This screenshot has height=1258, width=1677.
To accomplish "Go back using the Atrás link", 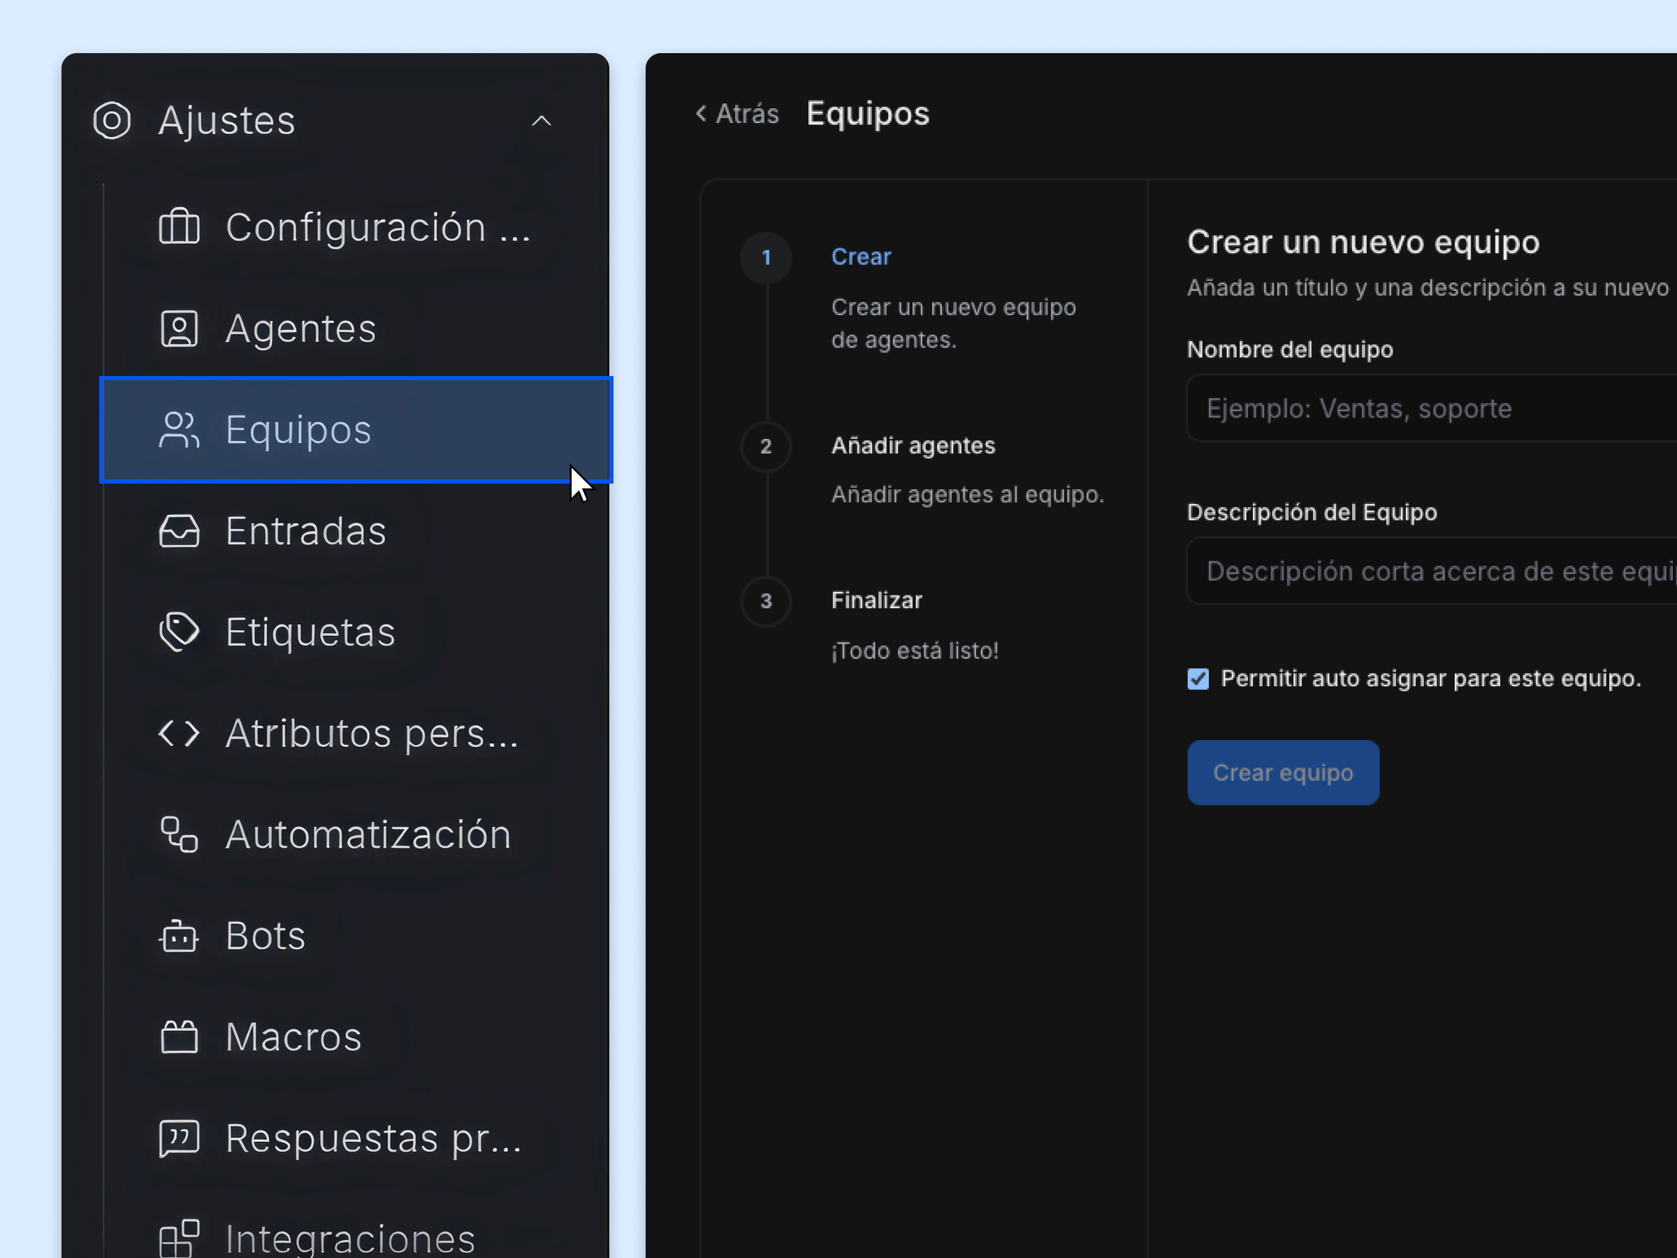I will 736,113.
